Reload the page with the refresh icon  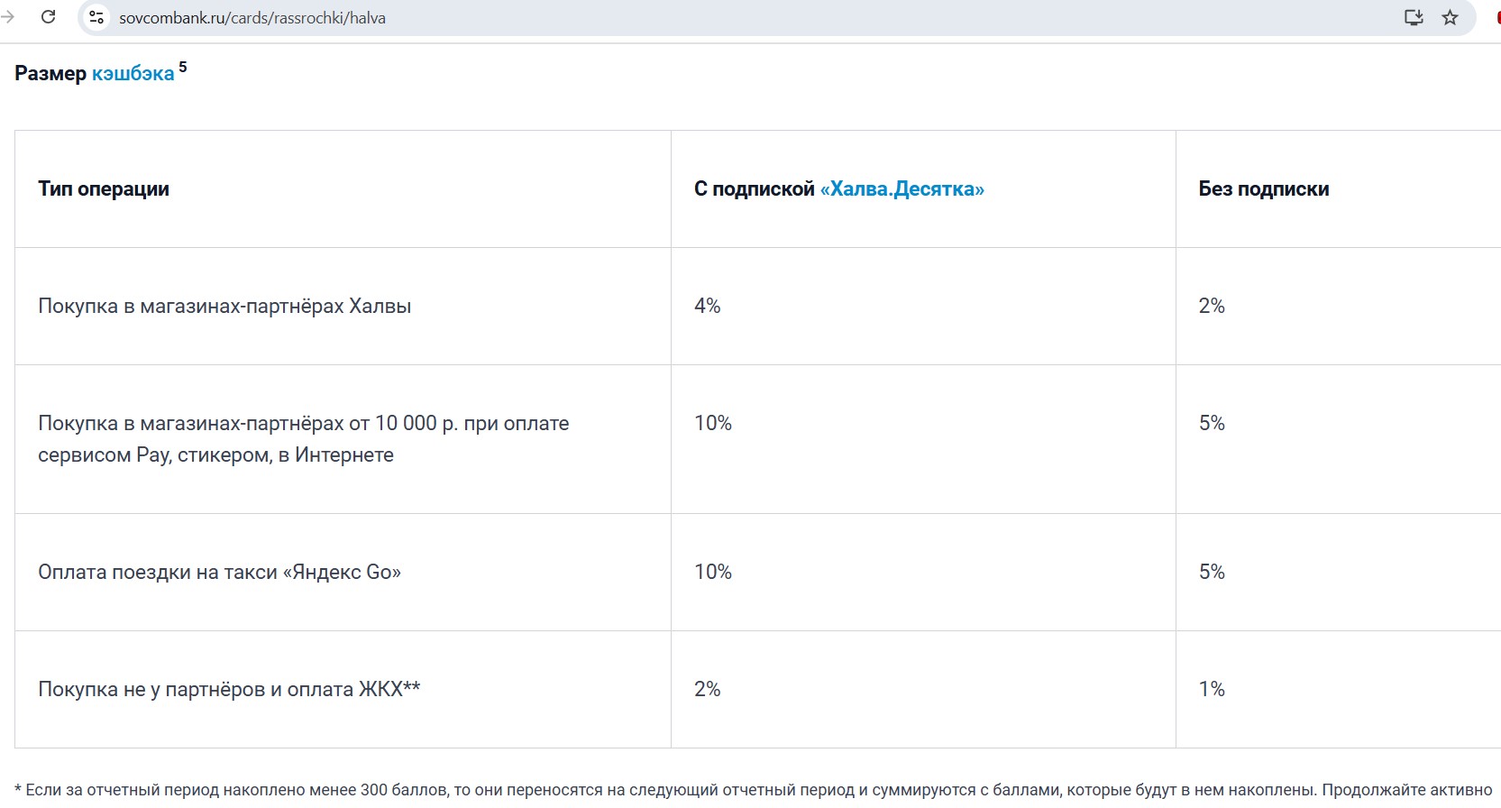pos(49,17)
